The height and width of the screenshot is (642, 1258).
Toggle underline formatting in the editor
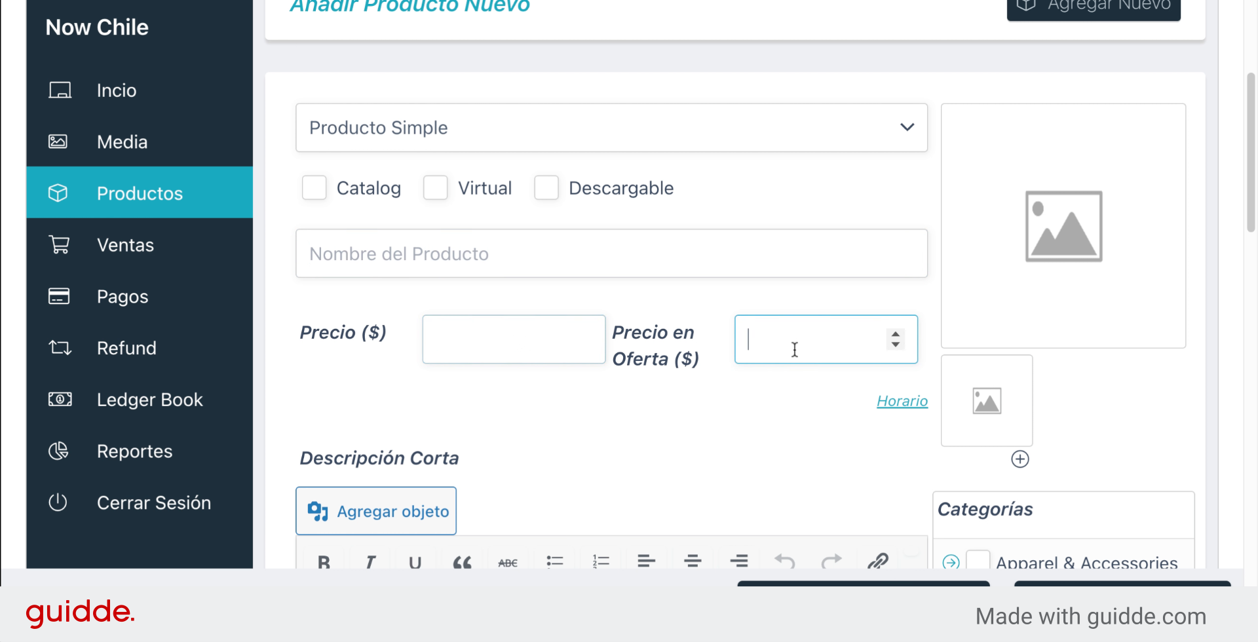(x=415, y=561)
